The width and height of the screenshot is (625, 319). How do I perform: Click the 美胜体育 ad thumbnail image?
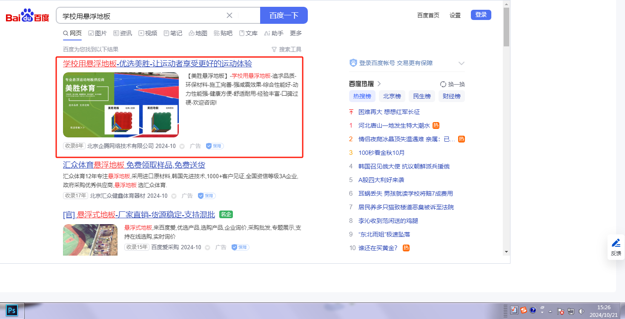pos(121,105)
